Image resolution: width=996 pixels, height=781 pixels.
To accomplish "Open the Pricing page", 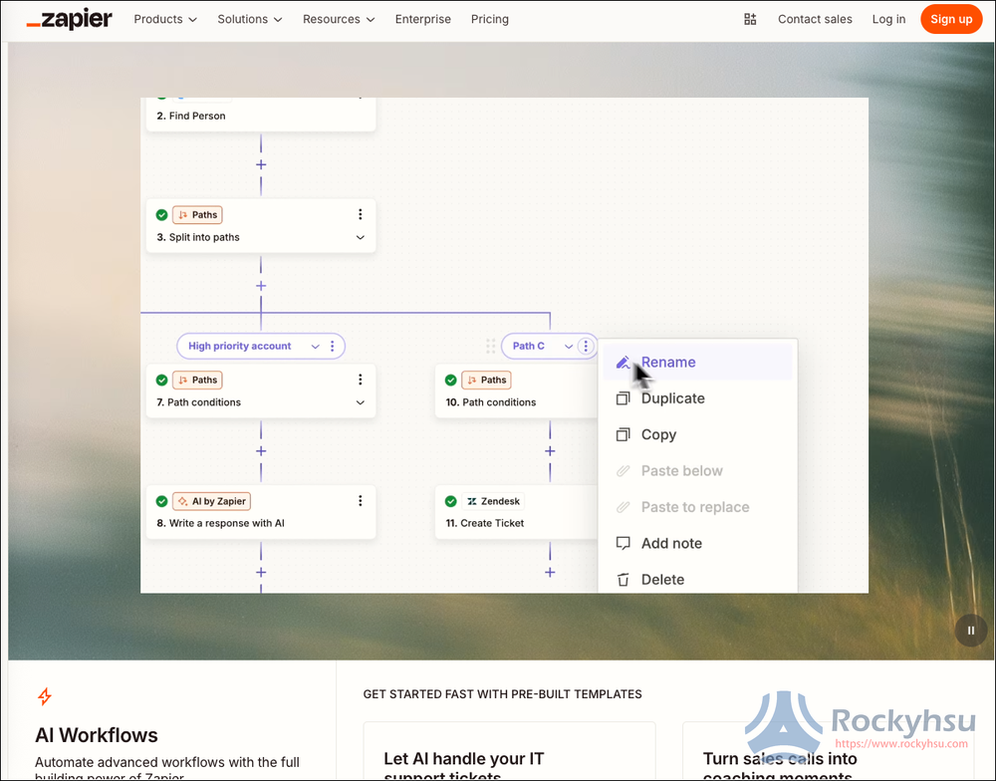I will (x=490, y=19).
